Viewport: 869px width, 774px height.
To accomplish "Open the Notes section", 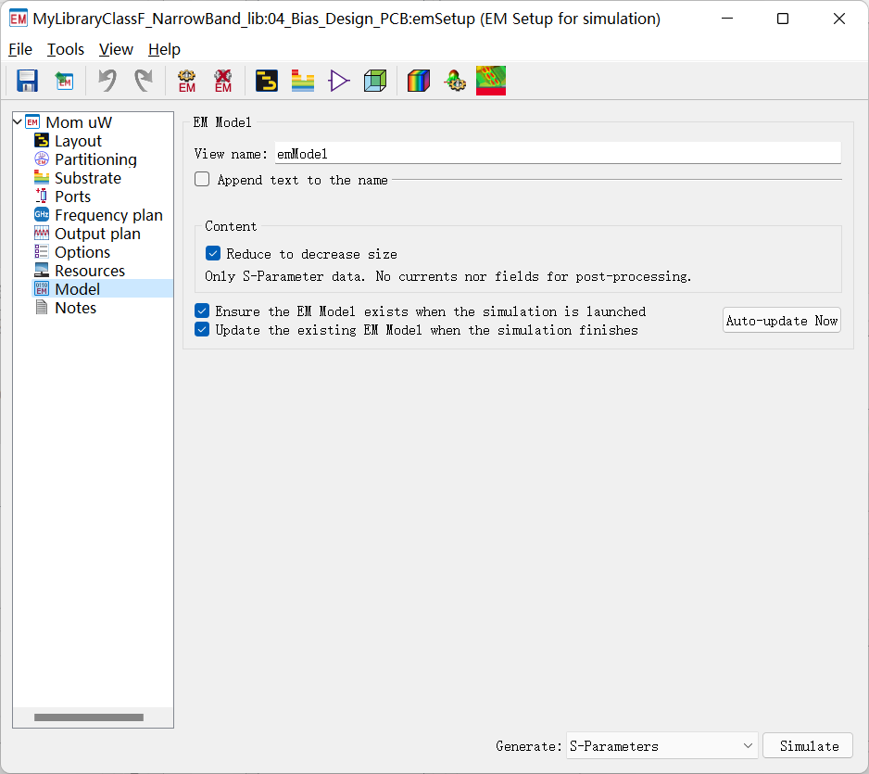I will (75, 308).
